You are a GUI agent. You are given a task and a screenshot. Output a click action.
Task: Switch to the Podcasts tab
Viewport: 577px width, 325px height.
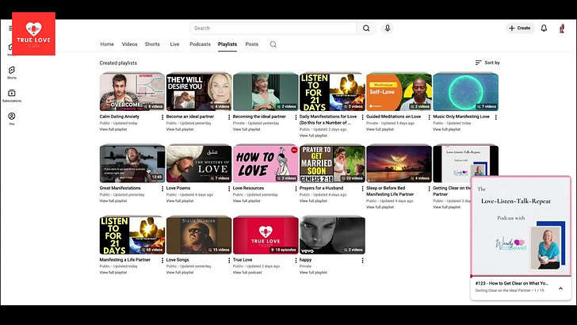pos(201,44)
